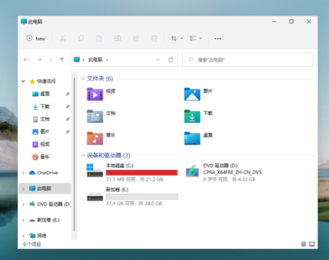Viewport: 329px width, 260px height.
Task: Click the Share icon in toolbar
Action: click(x=136, y=38)
